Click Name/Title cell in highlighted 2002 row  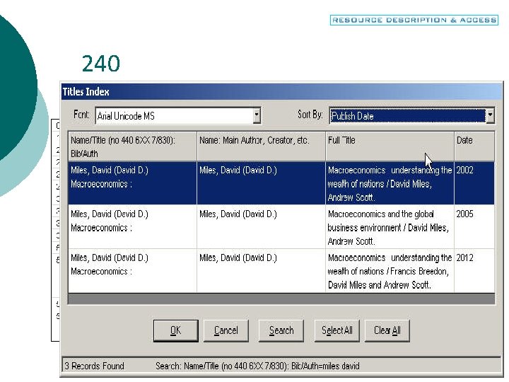132,183
